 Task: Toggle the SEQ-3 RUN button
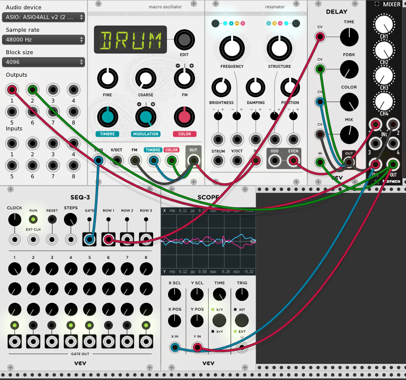click(x=33, y=219)
